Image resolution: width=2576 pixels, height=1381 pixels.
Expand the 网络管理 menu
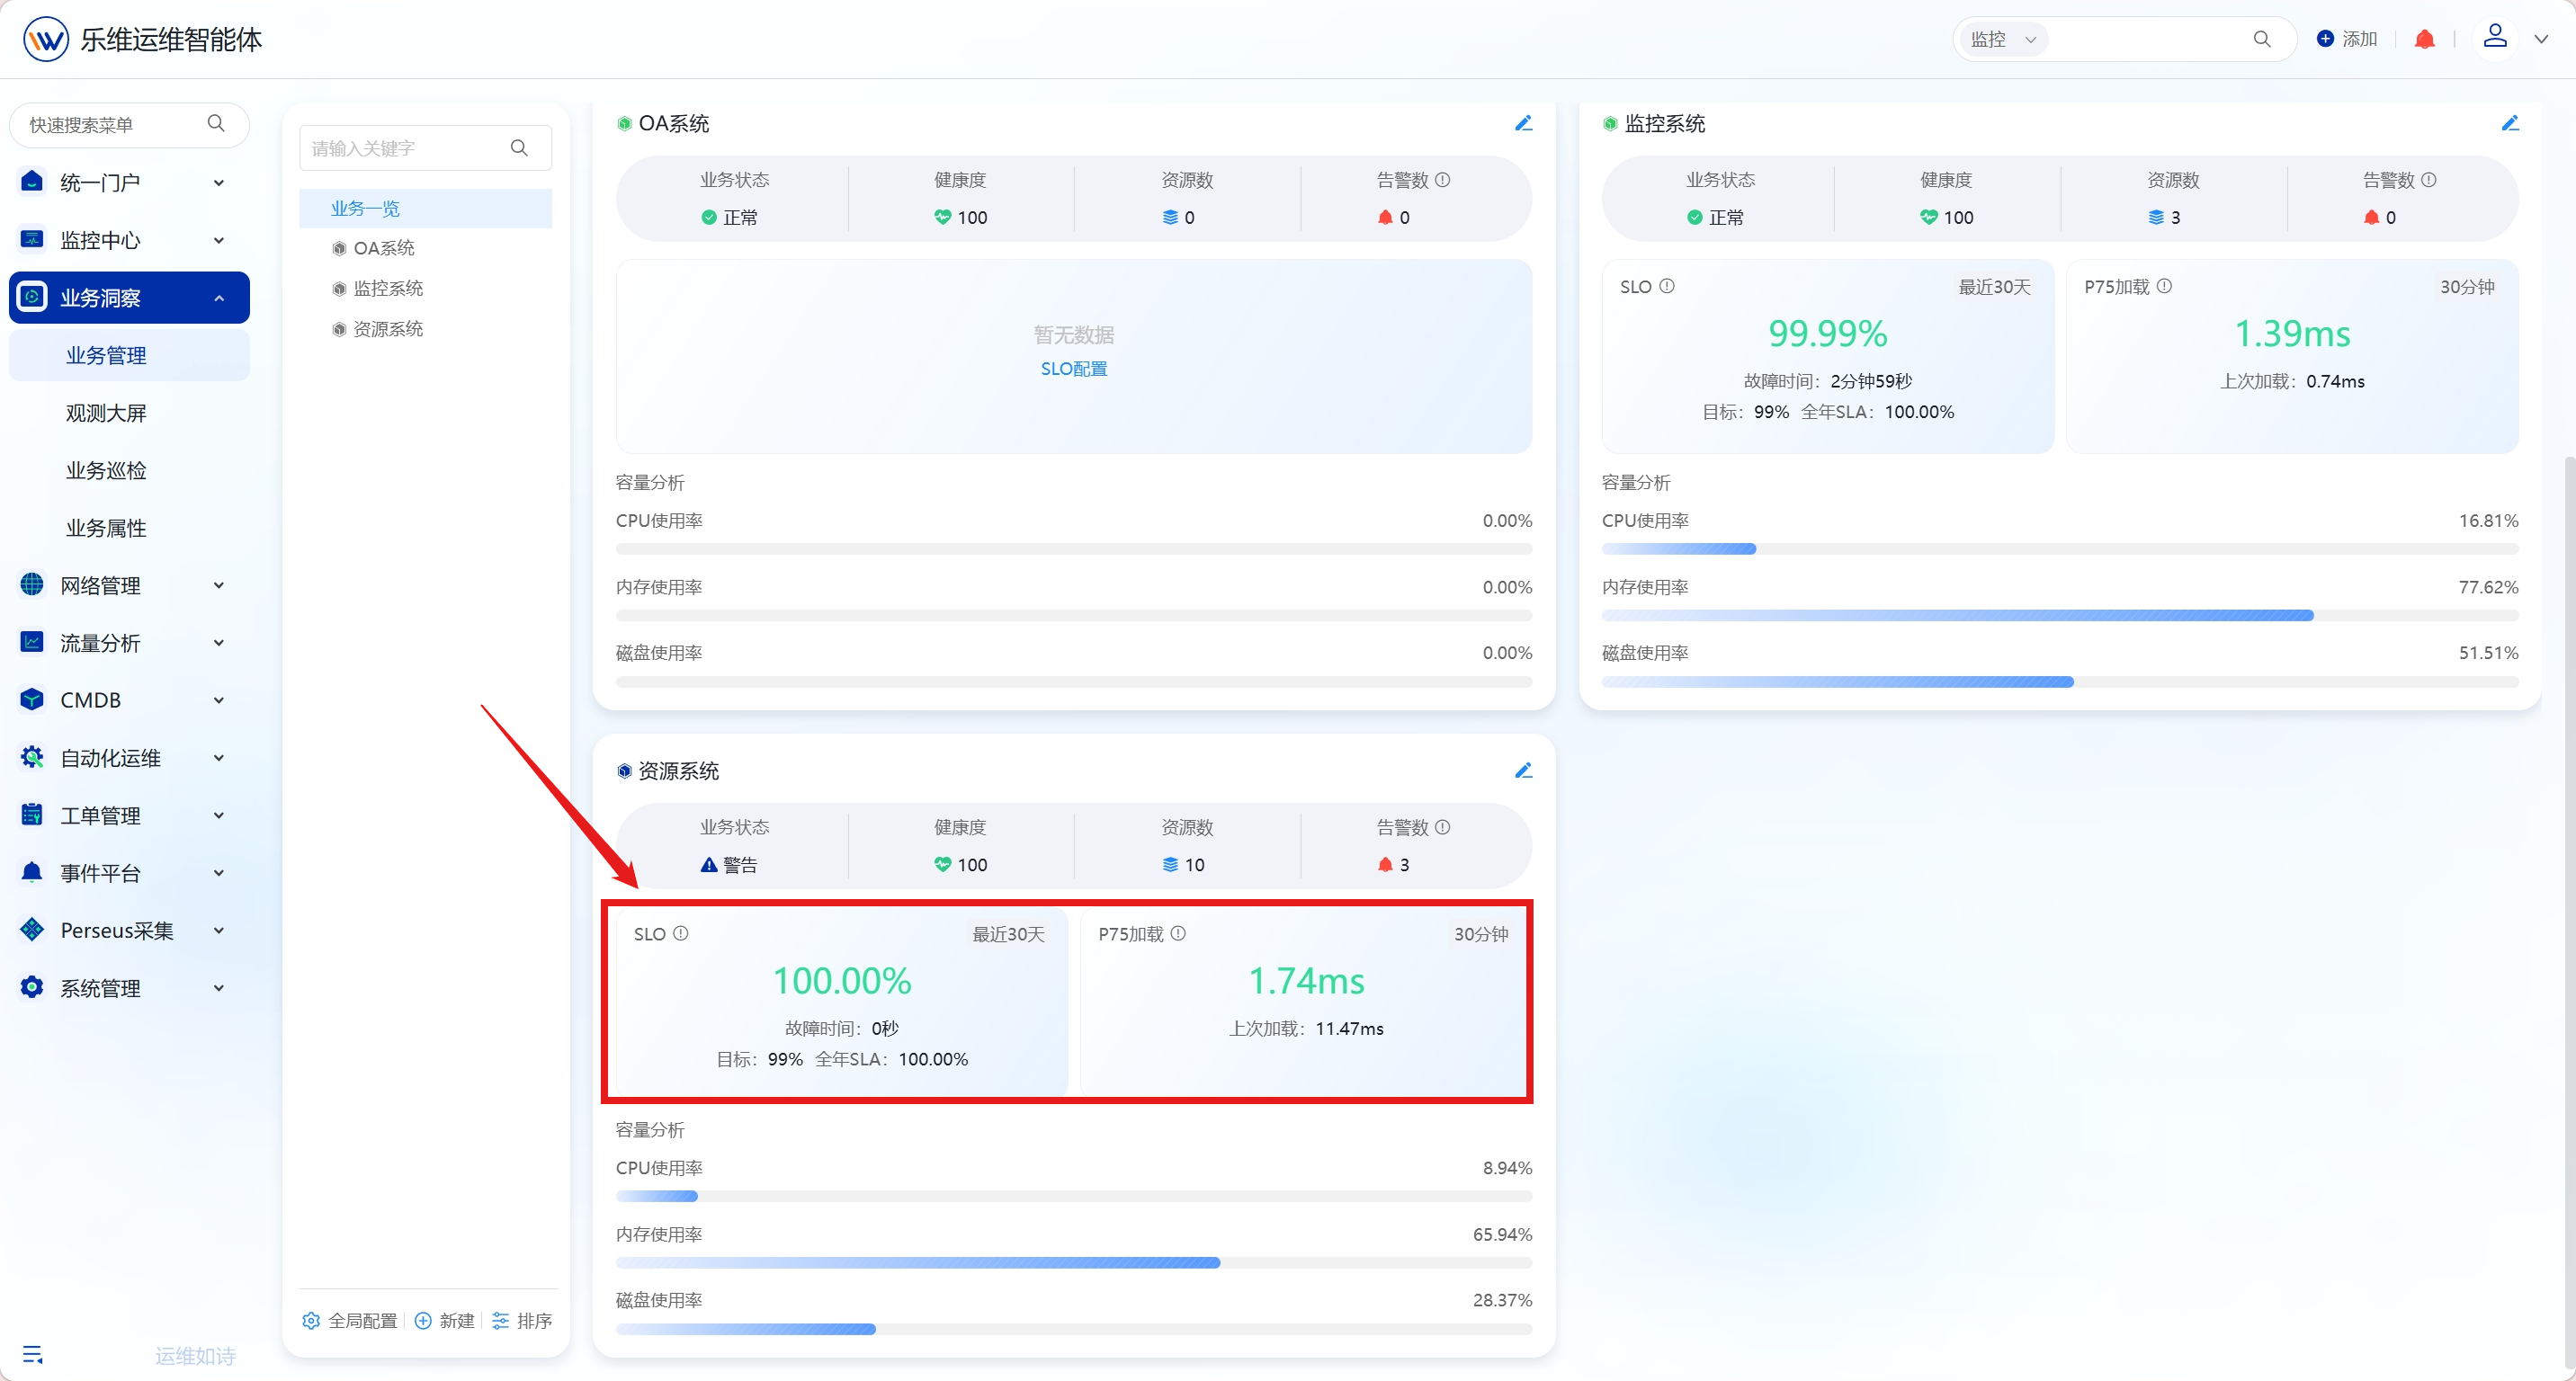[x=129, y=585]
